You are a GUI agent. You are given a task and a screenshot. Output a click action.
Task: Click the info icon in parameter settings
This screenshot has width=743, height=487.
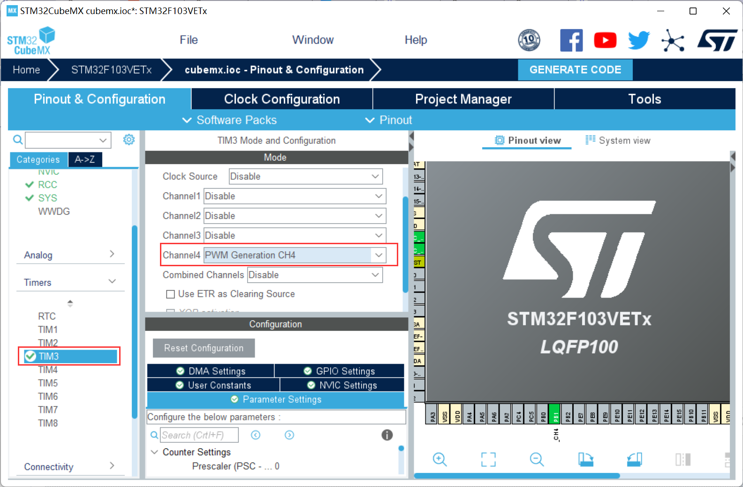pos(387,435)
